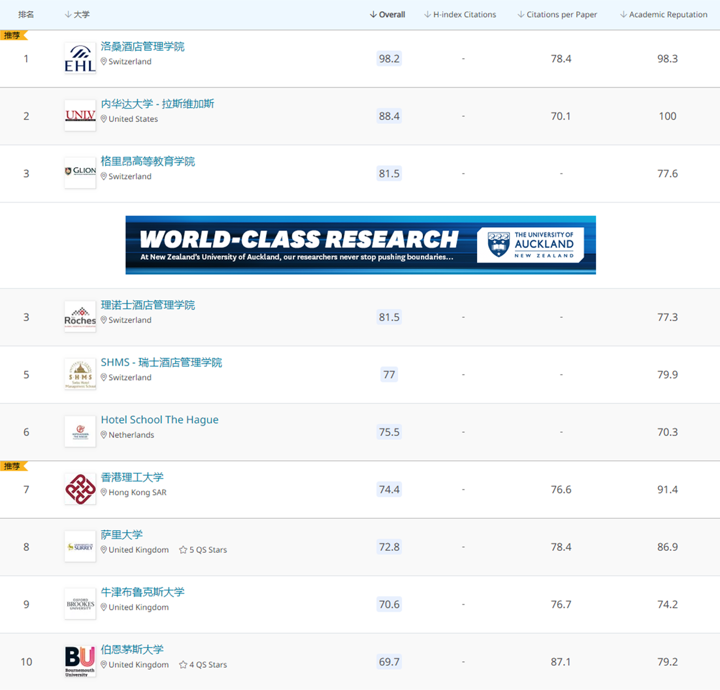Select overall score 98.2

tap(389, 58)
